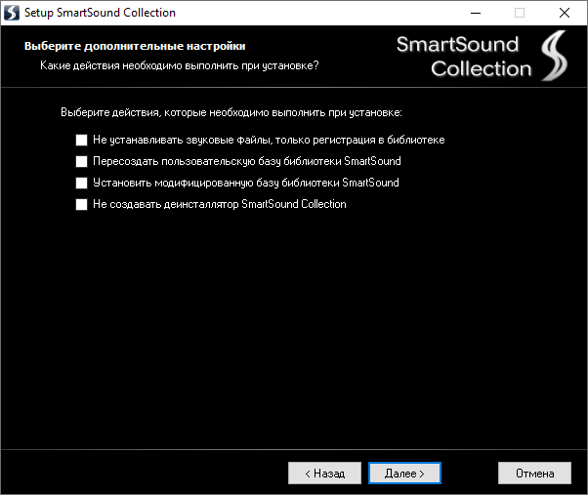The width and height of the screenshot is (588, 495).
Task: Go back with the 'Назад' button
Action: [x=324, y=474]
